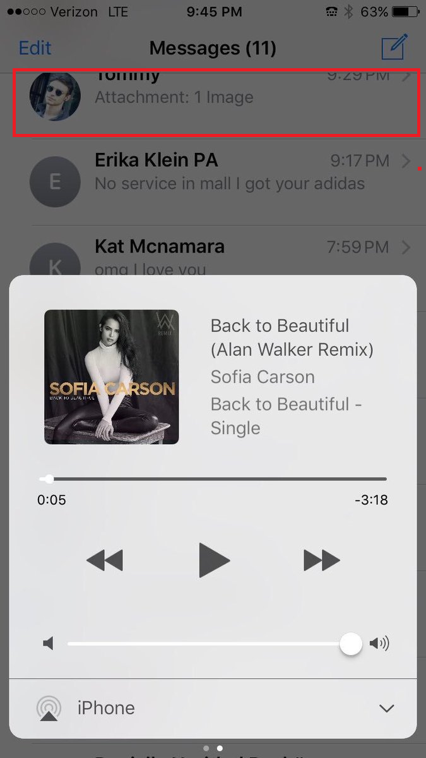Tap the play button
The image size is (426, 758).
click(214, 560)
